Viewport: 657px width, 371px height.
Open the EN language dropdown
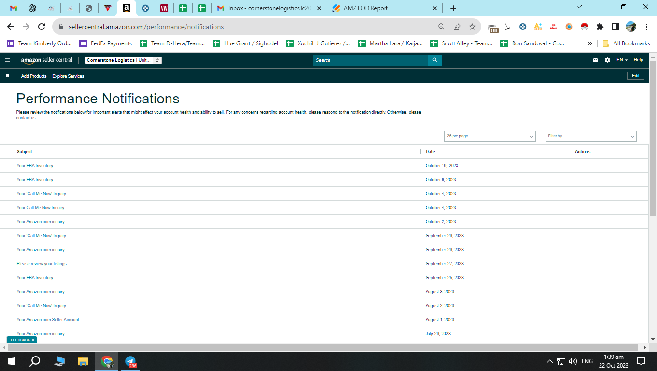pos(622,60)
